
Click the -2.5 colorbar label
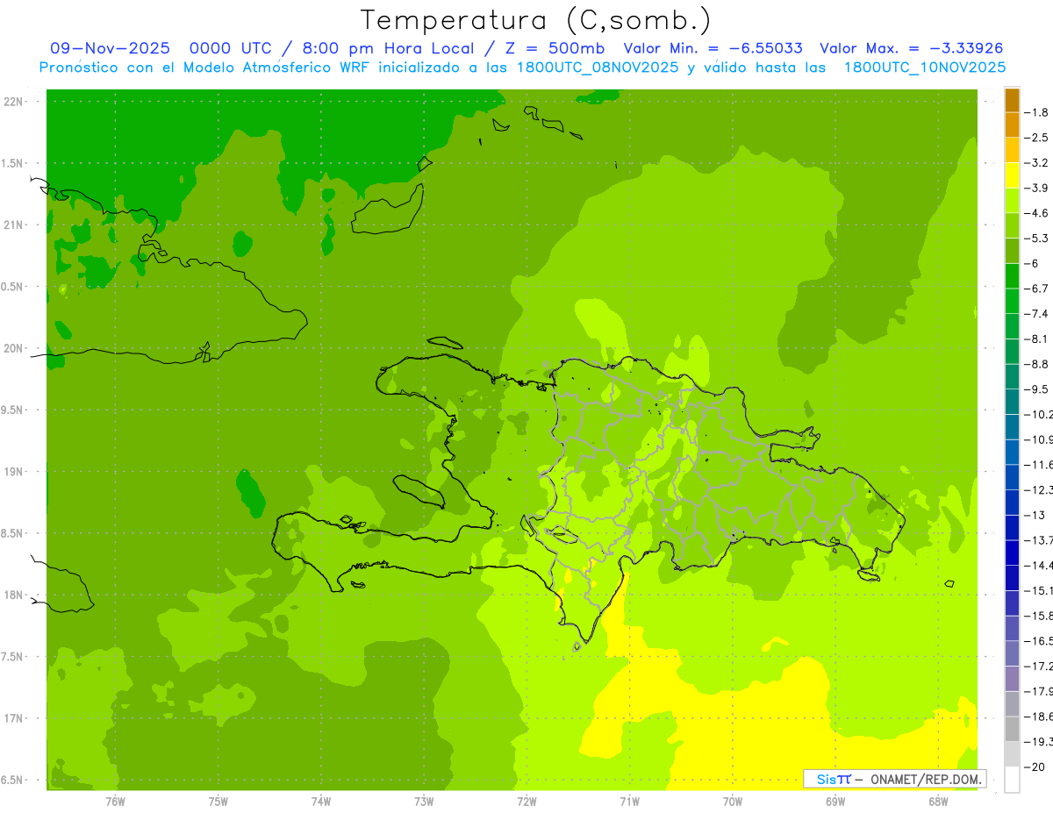click(1036, 138)
